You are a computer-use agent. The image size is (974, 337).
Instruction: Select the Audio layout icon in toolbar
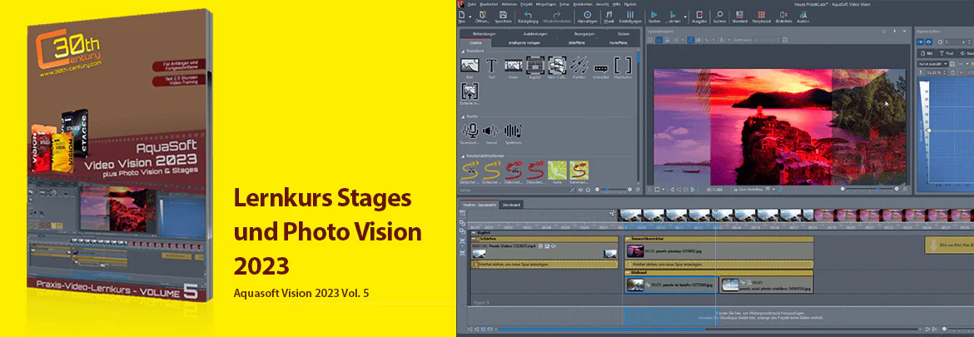point(803,15)
